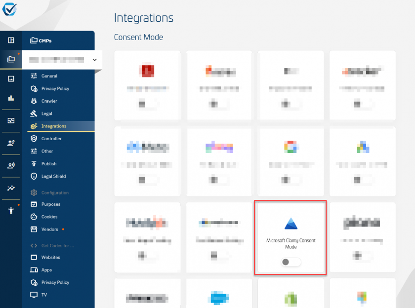This screenshot has width=415, height=308.
Task: Expand the CMP selector dropdown chevron
Action: point(94,60)
